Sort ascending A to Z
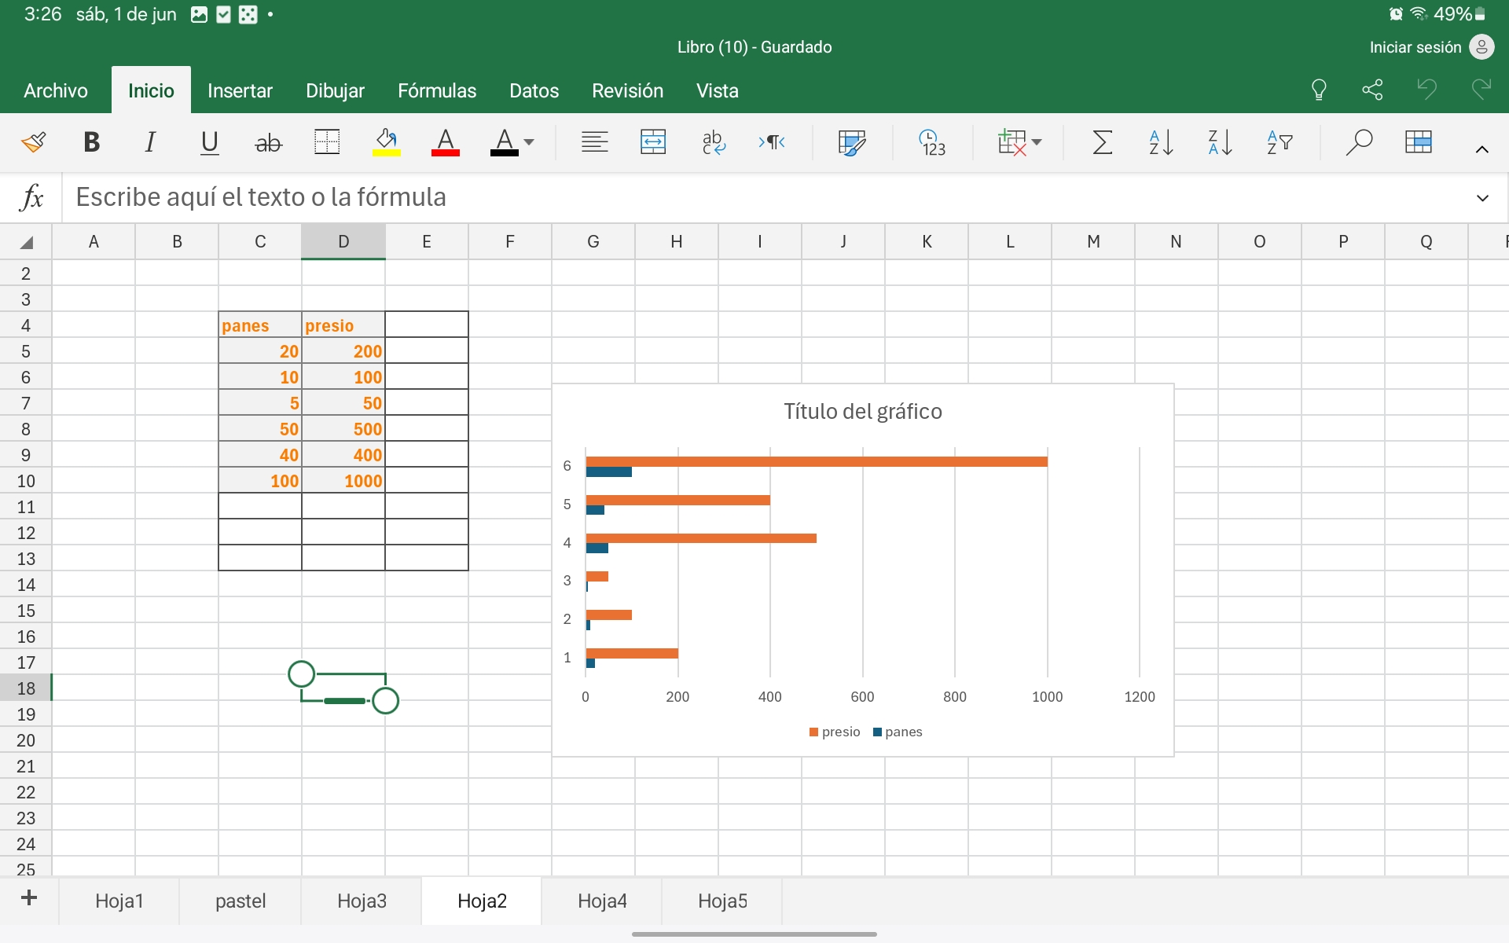Screen dimensions: 1509x943 pyautogui.click(x=1161, y=142)
